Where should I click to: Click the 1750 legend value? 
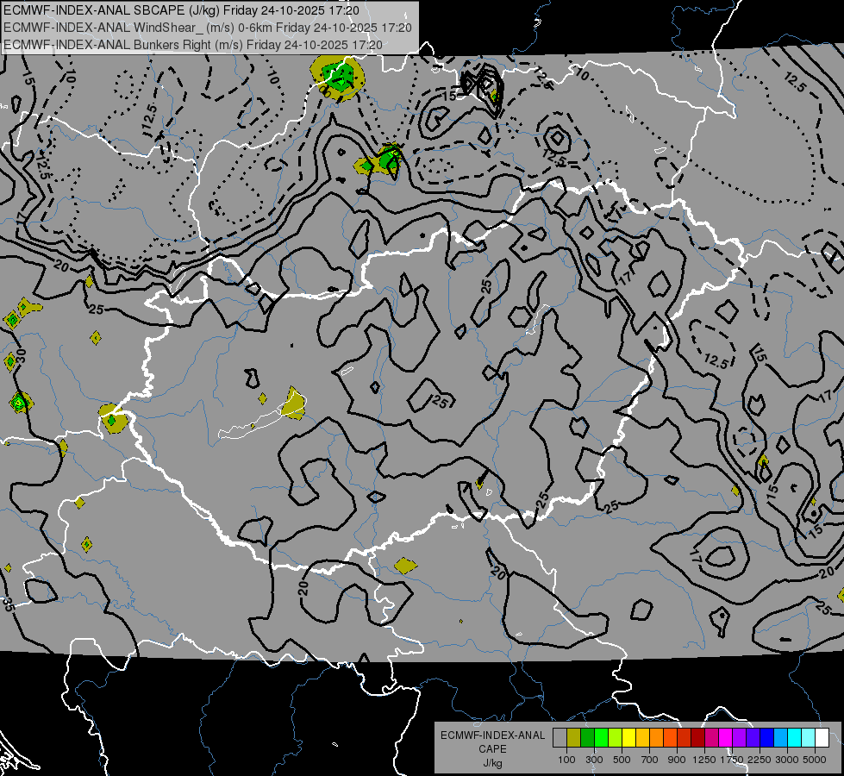[733, 760]
